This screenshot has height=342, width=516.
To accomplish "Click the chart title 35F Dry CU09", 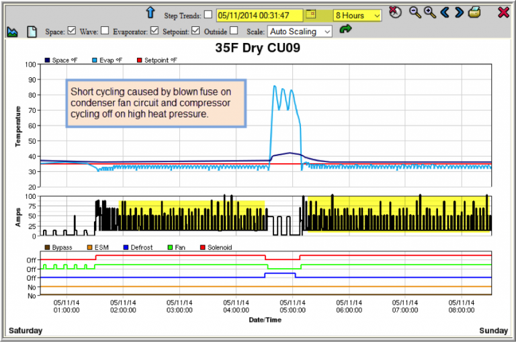I will pyautogui.click(x=258, y=48).
